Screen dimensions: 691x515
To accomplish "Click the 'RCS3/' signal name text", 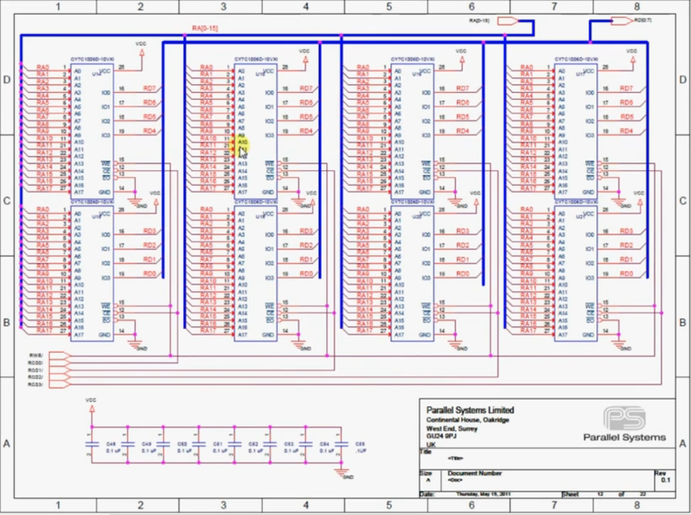I will coord(35,384).
